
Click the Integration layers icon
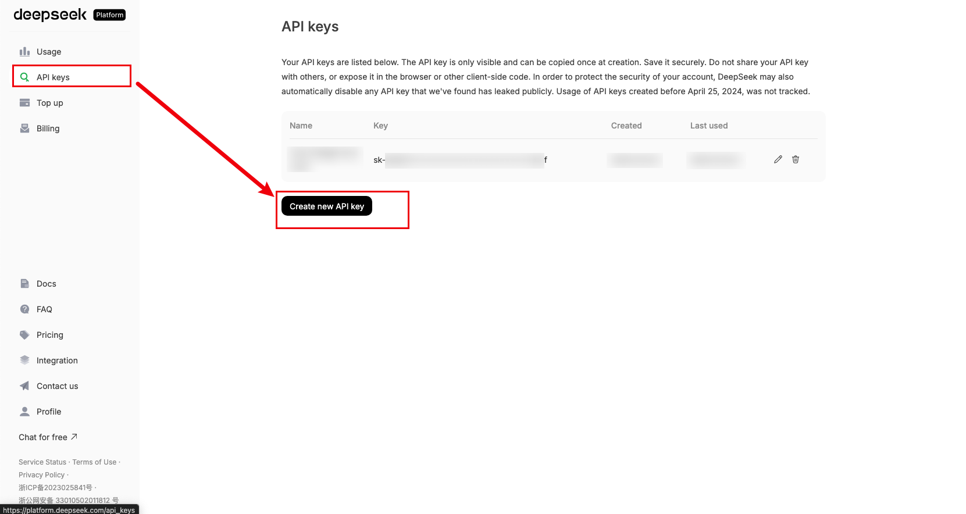(24, 360)
